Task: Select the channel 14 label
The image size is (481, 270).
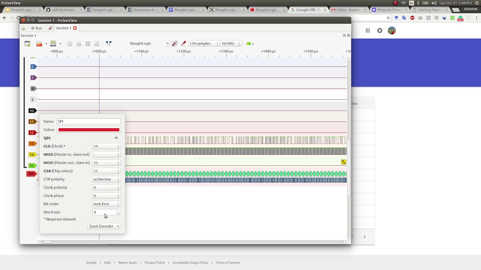Action: 32,154
